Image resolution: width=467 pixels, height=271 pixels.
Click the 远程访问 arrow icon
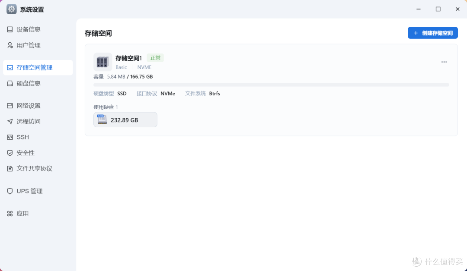pos(10,122)
